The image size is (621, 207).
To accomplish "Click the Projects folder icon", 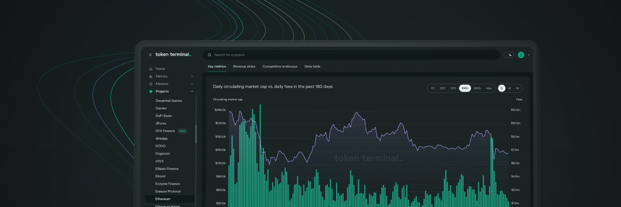I will pyautogui.click(x=151, y=91).
